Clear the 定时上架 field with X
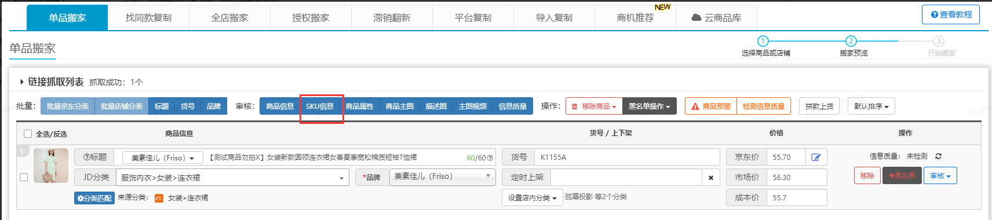This screenshot has width=992, height=220. pyautogui.click(x=711, y=178)
